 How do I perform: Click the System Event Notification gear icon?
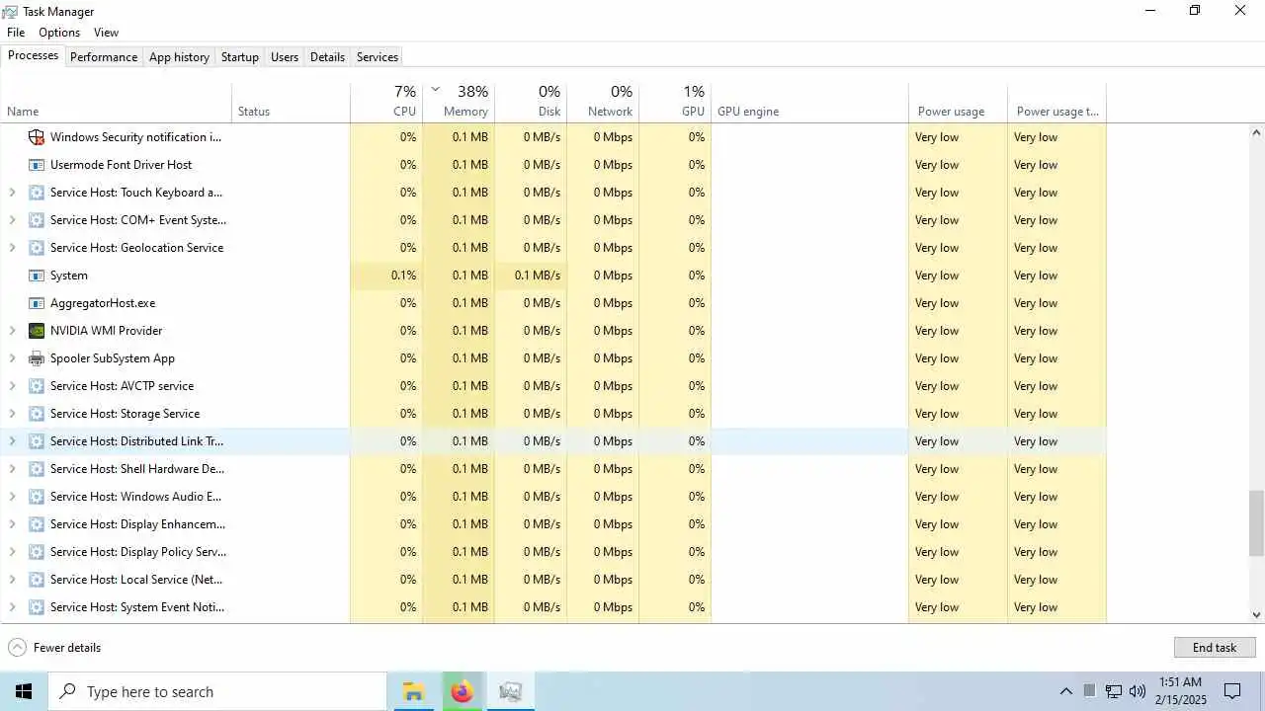(37, 607)
